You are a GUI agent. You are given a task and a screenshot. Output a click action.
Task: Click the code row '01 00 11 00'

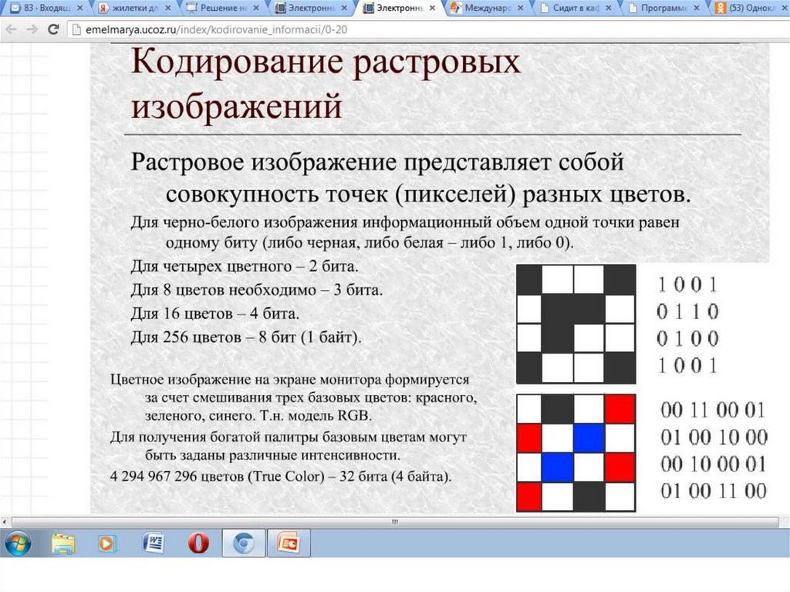(714, 491)
